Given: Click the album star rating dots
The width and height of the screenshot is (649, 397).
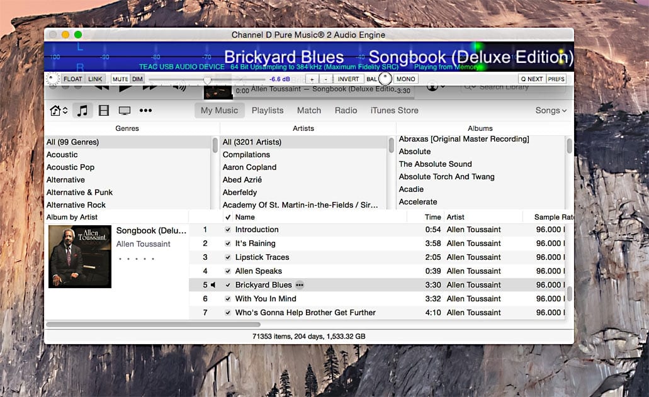Looking at the screenshot, I should point(136,259).
